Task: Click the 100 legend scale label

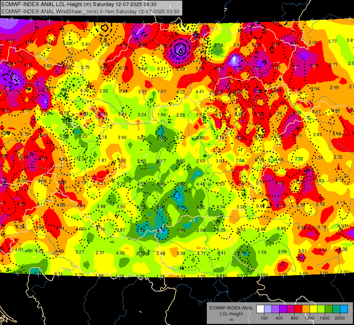Action: (x=264, y=318)
